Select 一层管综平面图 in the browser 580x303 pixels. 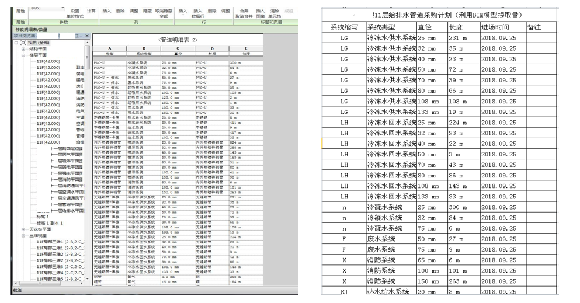click(x=68, y=204)
